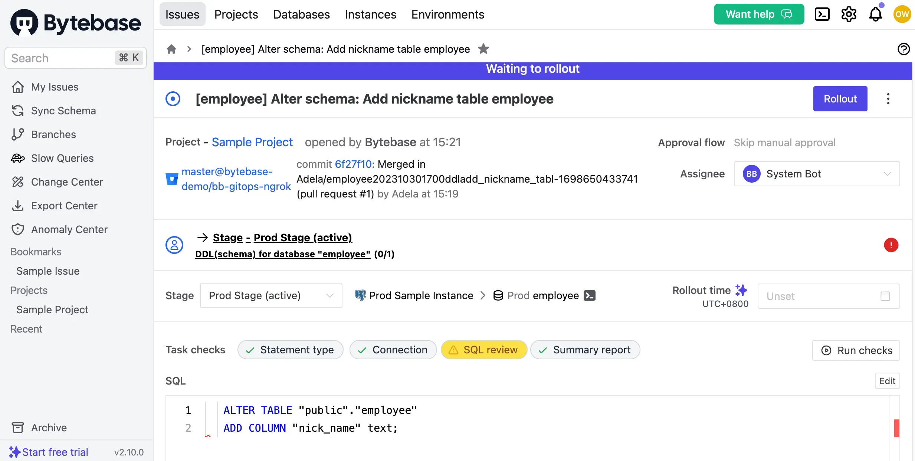The height and width of the screenshot is (461, 915).
Task: Click the Rollout time Unset field
Action: pyautogui.click(x=829, y=296)
